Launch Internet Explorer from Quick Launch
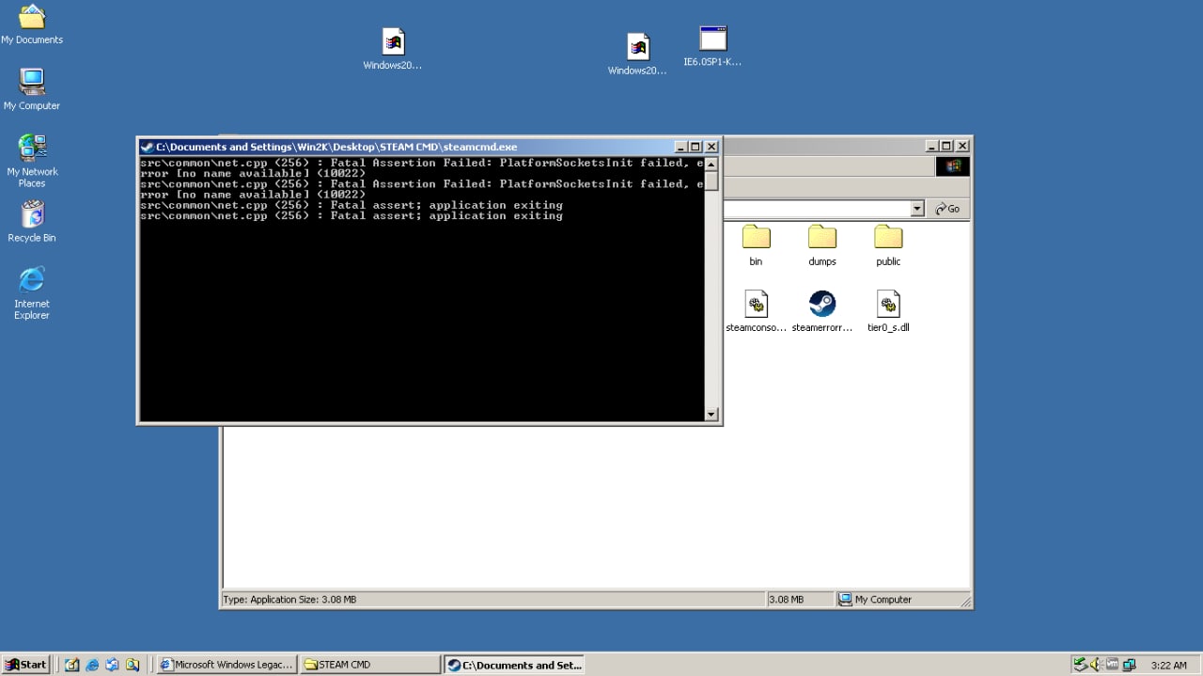Image resolution: width=1203 pixels, height=676 pixels. coord(92,665)
